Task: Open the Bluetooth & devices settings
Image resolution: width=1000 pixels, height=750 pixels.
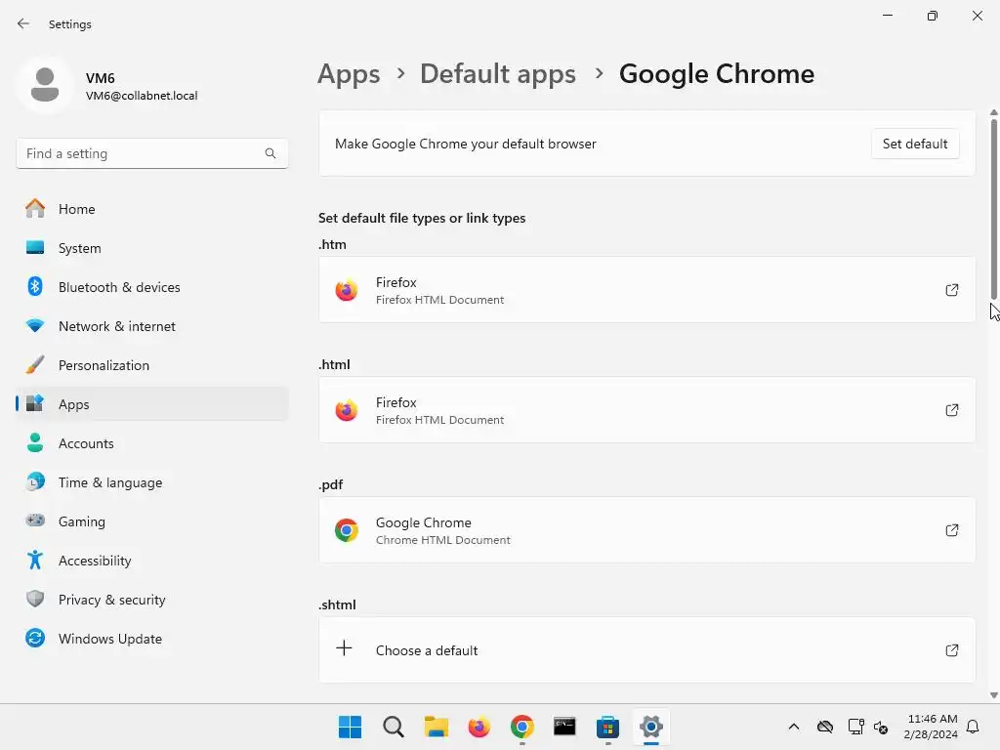Action: pos(119,287)
